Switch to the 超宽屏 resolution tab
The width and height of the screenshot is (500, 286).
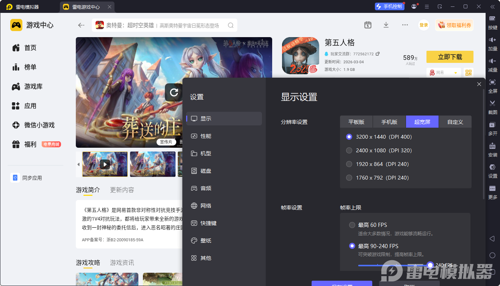click(x=422, y=122)
